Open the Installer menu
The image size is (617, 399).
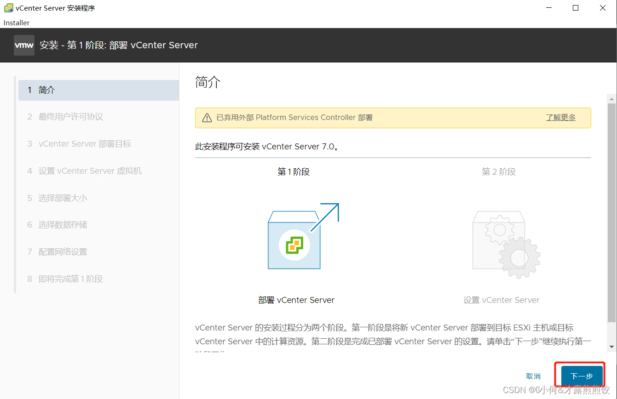(x=17, y=23)
